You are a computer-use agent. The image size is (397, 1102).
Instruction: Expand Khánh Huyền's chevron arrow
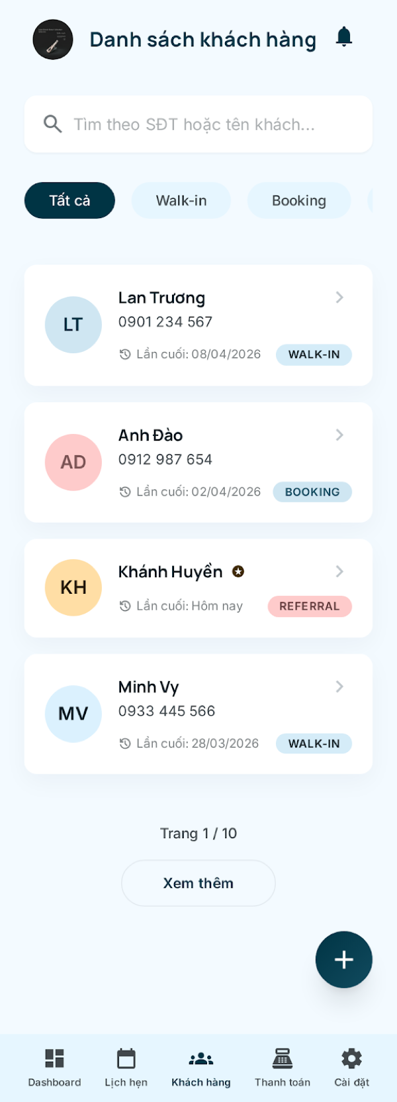click(339, 571)
